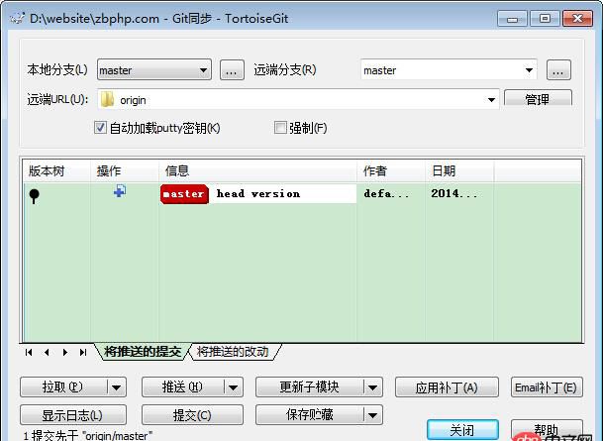Select the red master branch label
Screen dimensions: 603x441
point(184,194)
